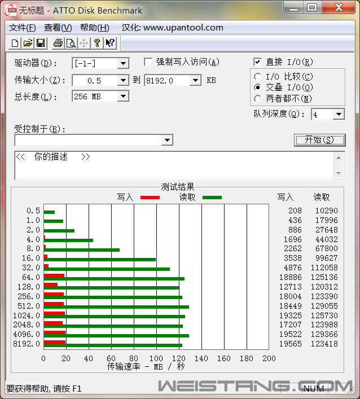Open About via question mark icon
Viewport: 360px width, 399px height.
point(97,43)
